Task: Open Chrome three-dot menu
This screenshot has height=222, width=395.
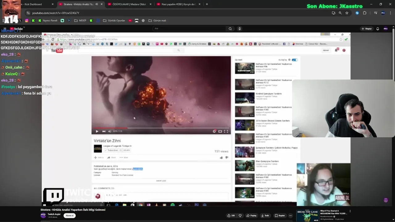Action: click(390, 13)
